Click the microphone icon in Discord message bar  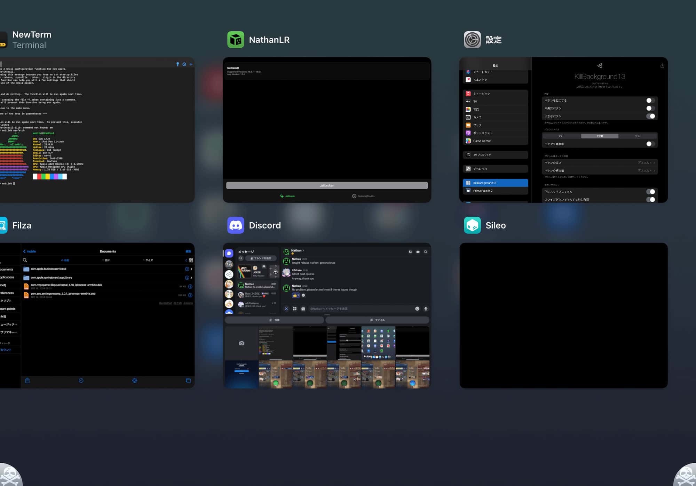click(x=426, y=309)
